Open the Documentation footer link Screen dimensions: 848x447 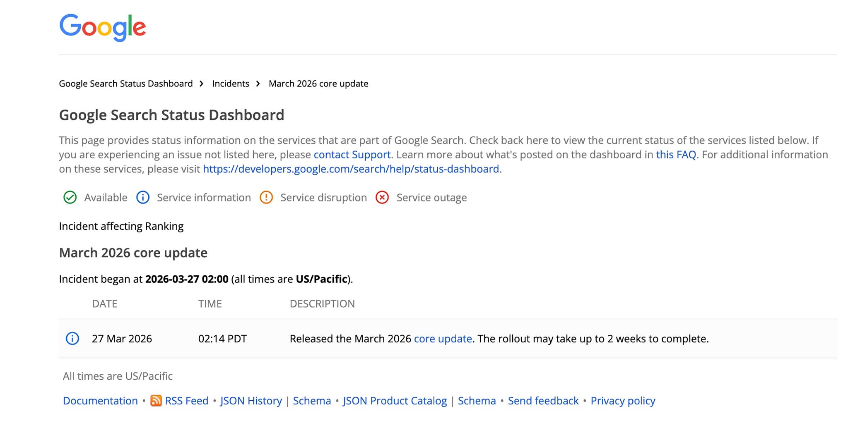(x=100, y=401)
